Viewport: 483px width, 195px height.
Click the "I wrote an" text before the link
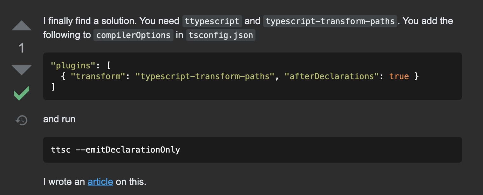tap(65, 182)
